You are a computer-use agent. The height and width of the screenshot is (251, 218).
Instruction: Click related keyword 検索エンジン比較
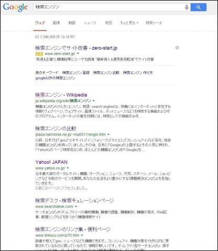coord(106,73)
